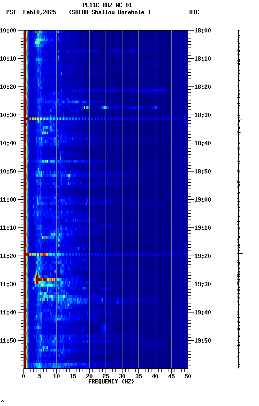Click the 15 Hz frequency tick label

point(73,376)
